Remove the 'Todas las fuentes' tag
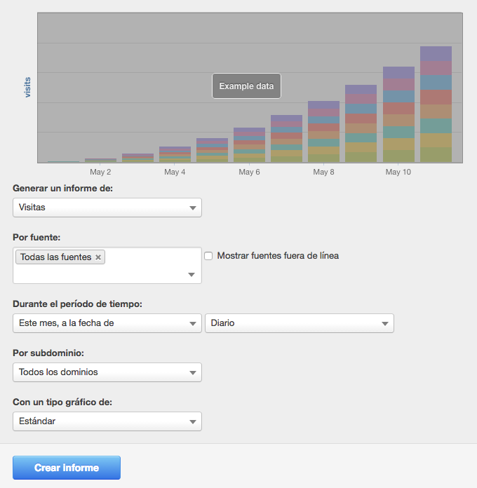Image resolution: width=477 pixels, height=488 pixels. (x=98, y=257)
